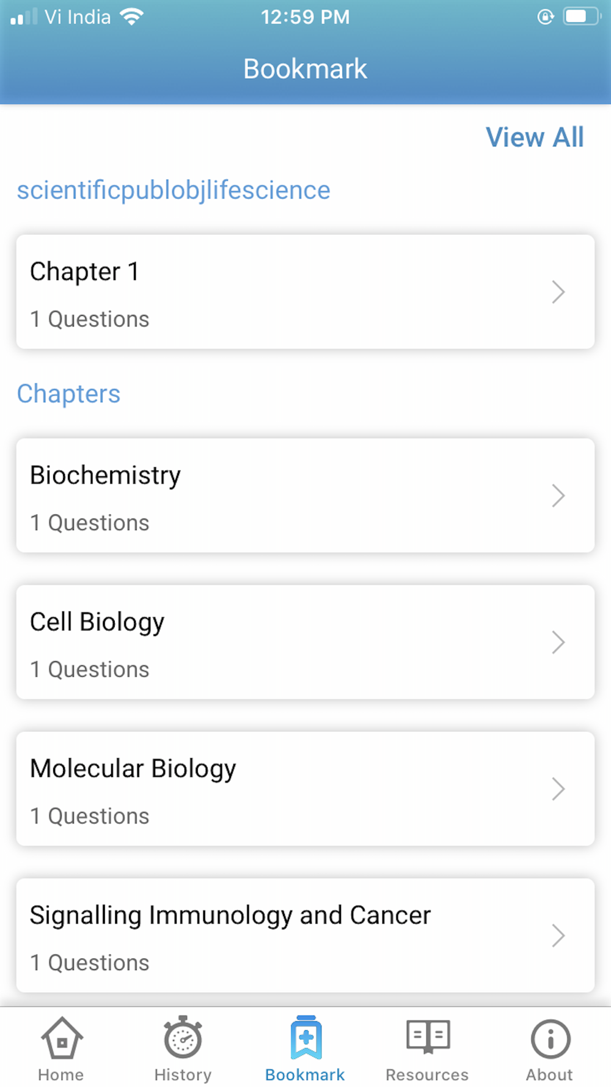This screenshot has width=611, height=1087.
Task: Tap the View All link
Action: tap(535, 137)
